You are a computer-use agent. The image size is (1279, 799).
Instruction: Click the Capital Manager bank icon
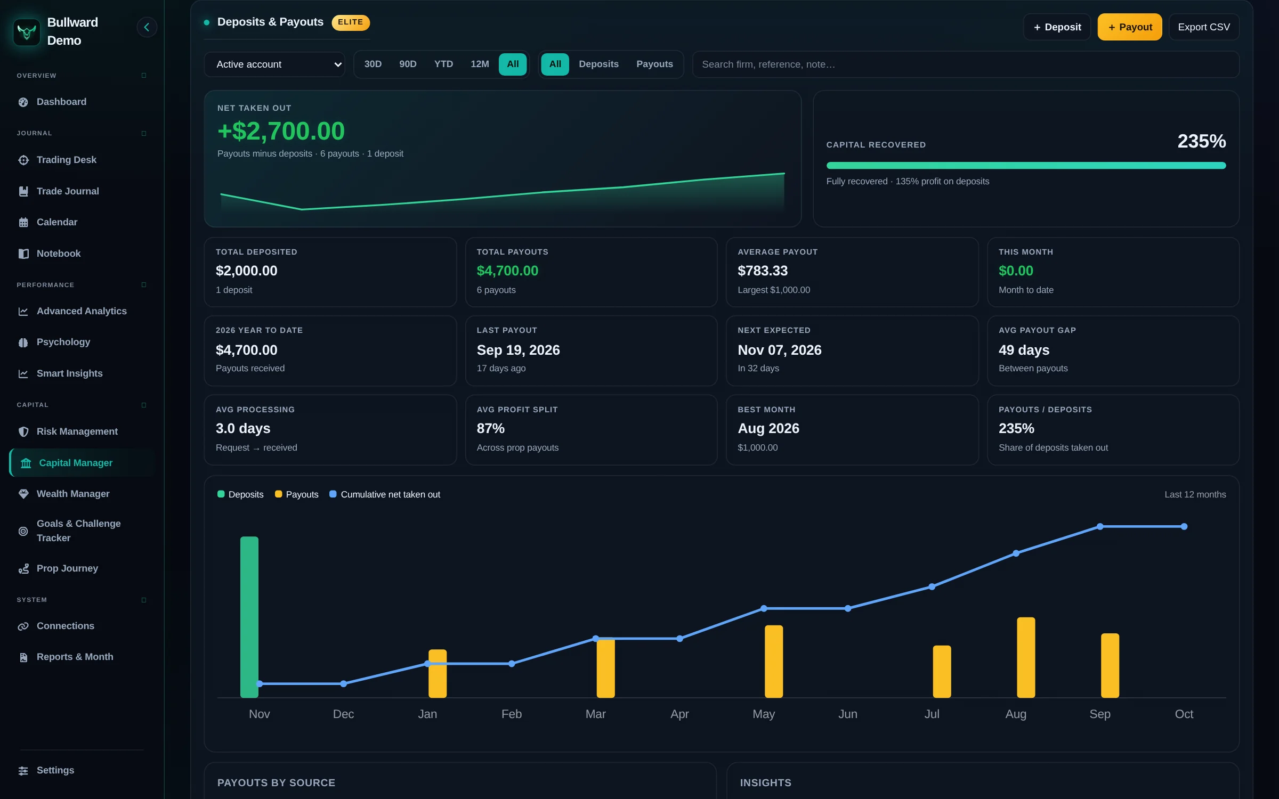click(26, 463)
